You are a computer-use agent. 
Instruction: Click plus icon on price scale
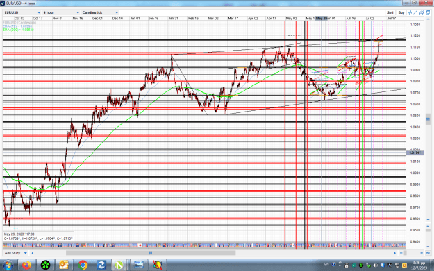(428, 226)
